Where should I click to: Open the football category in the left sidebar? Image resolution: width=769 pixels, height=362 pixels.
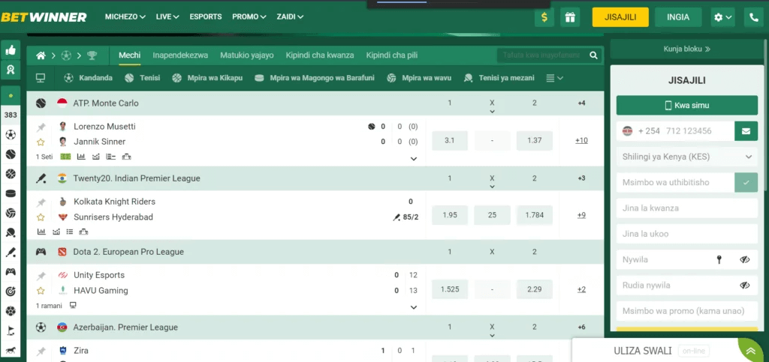11,134
